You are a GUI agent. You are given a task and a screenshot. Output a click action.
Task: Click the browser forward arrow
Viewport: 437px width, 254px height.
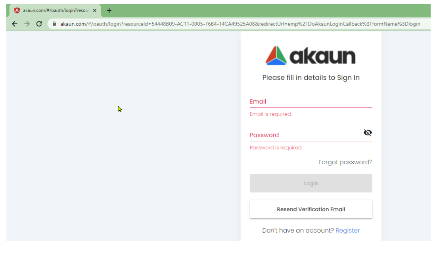(27, 24)
